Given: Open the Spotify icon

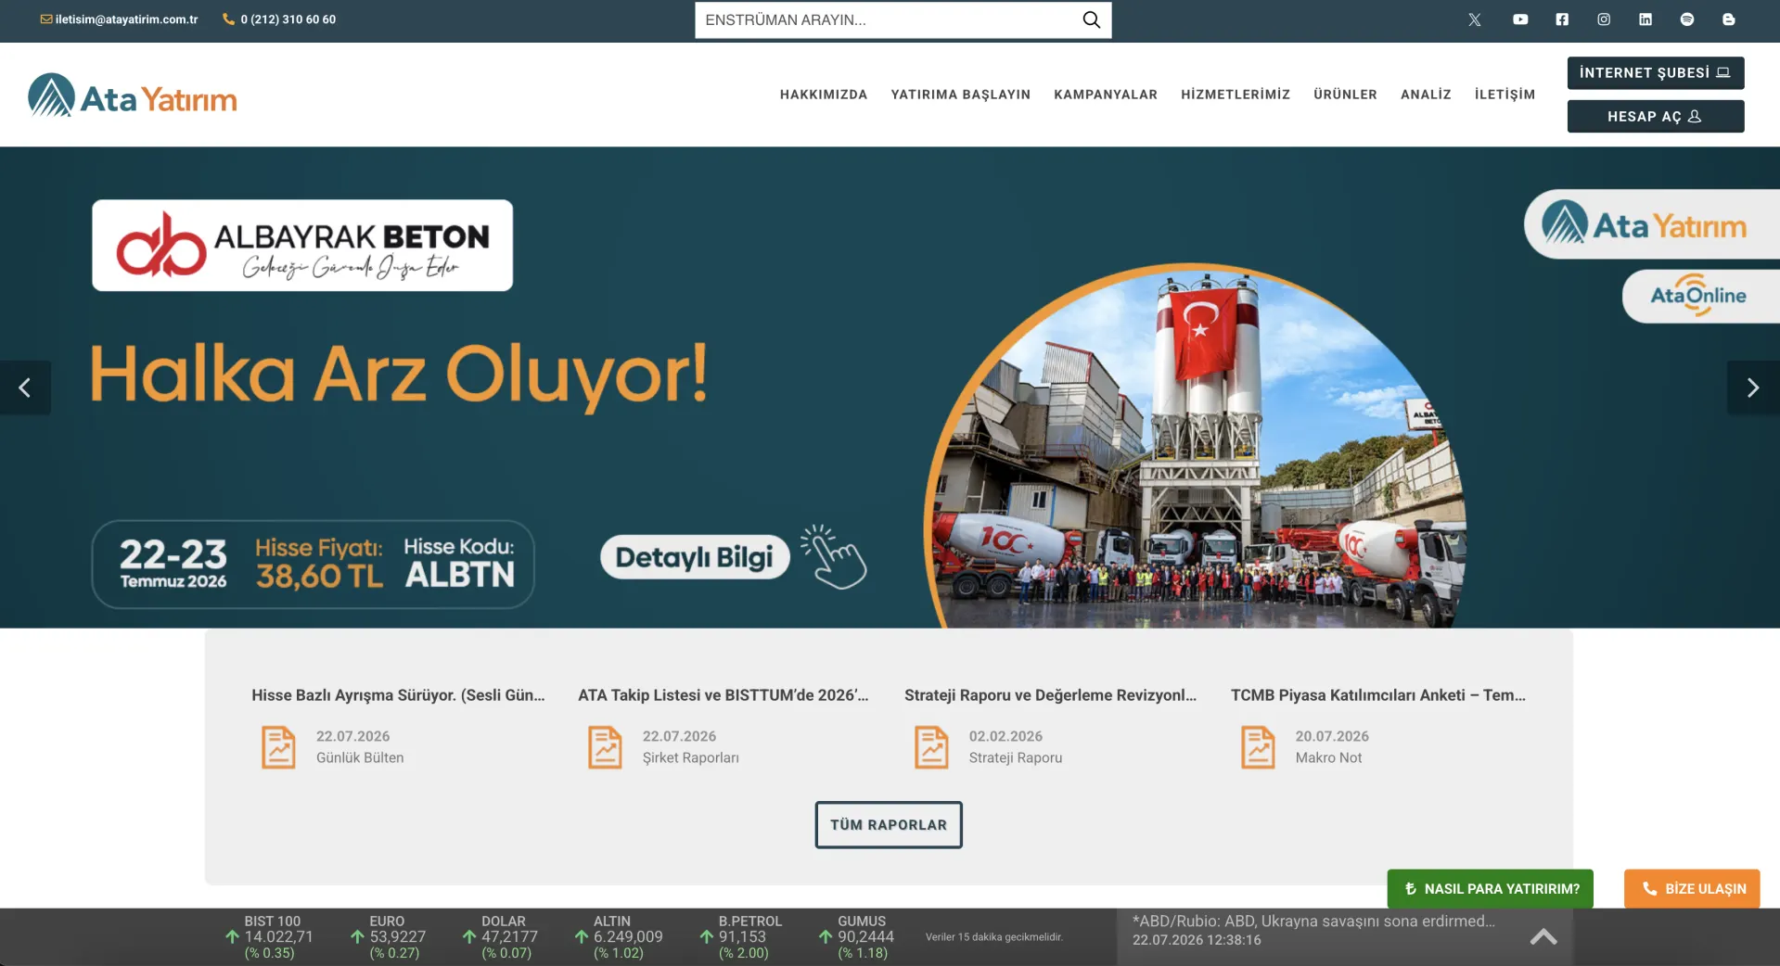Looking at the screenshot, I should 1687,19.
